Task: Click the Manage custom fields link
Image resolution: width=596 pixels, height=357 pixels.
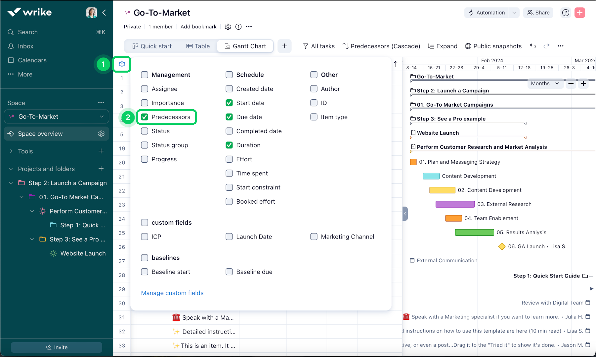Action: point(172,293)
